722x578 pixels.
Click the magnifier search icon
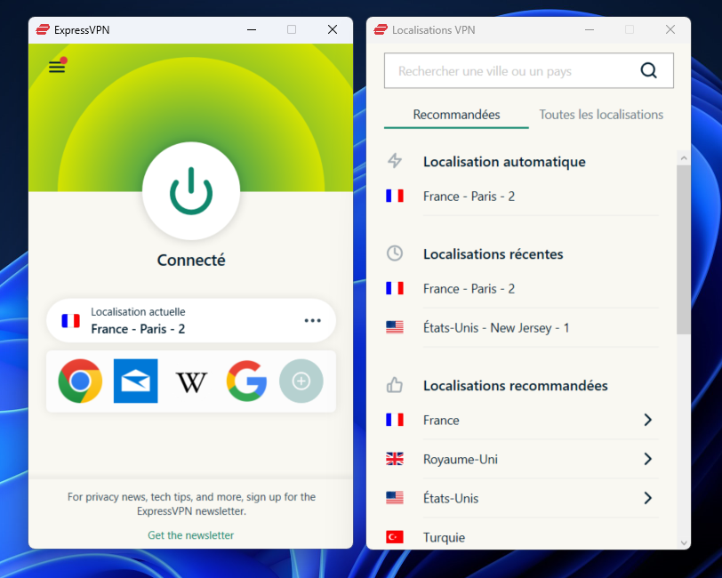coord(649,70)
